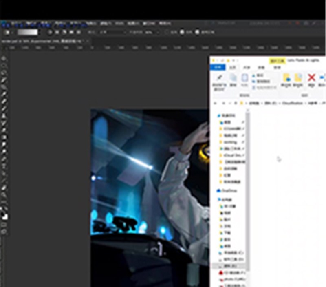The height and width of the screenshot is (287, 326).
Task: Select the Gradient tool in toolbar
Action: tap(4, 137)
